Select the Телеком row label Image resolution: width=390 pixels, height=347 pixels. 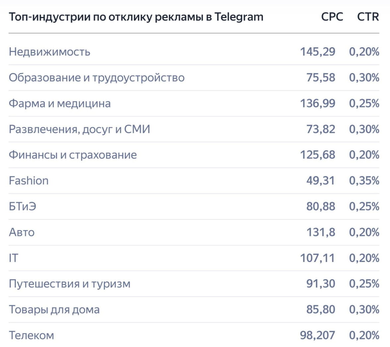31,335
